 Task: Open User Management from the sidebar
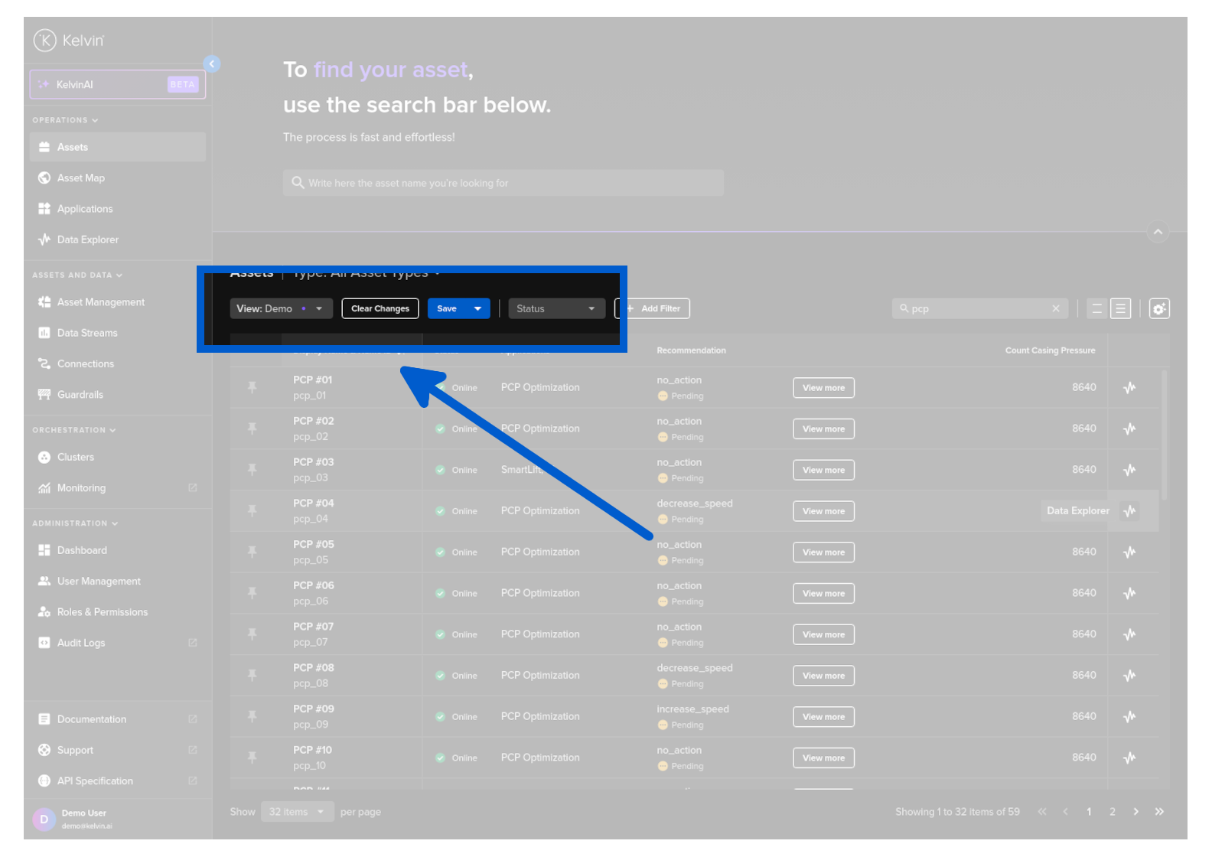[99, 582]
